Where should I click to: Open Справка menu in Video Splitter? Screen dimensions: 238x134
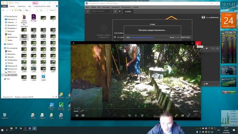pyautogui.click(x=135, y=7)
